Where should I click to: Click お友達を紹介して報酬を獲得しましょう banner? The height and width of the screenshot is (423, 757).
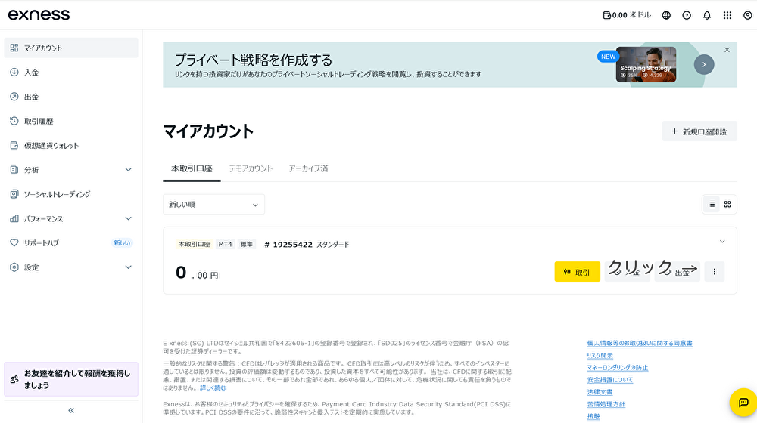71,379
